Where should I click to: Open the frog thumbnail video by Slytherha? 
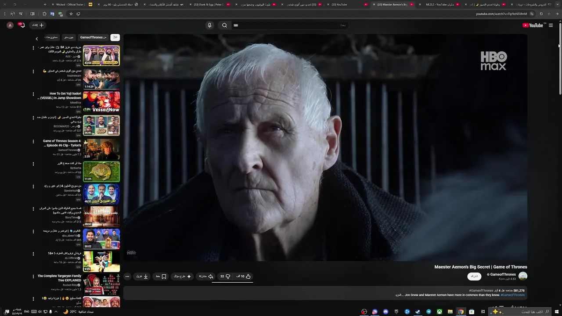[x=101, y=172]
